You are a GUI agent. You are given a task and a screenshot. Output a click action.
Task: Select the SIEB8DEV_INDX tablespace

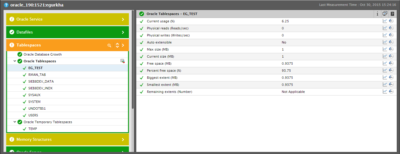[x=41, y=88]
